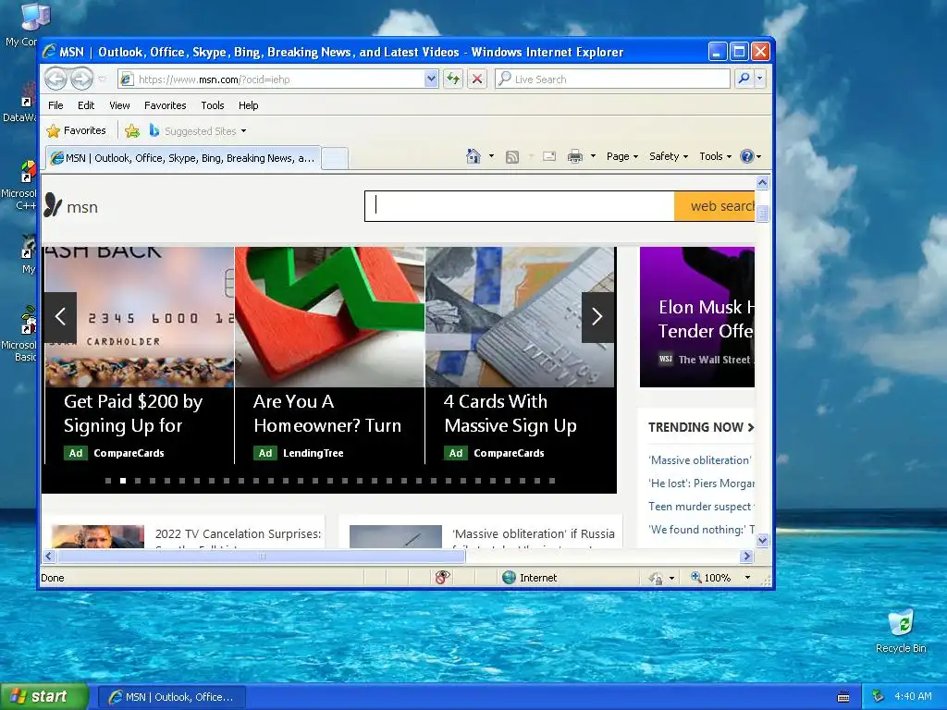Click the carousel next arrow
This screenshot has height=710, width=947.
coord(597,317)
